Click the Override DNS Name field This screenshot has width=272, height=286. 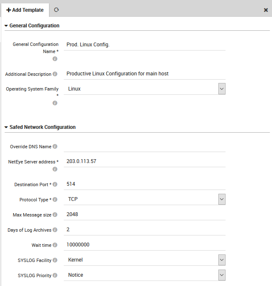145,146
